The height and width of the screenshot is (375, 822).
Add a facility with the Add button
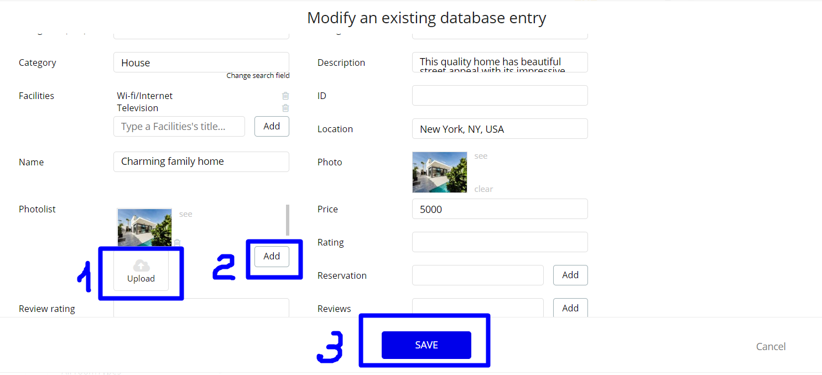[x=272, y=126]
